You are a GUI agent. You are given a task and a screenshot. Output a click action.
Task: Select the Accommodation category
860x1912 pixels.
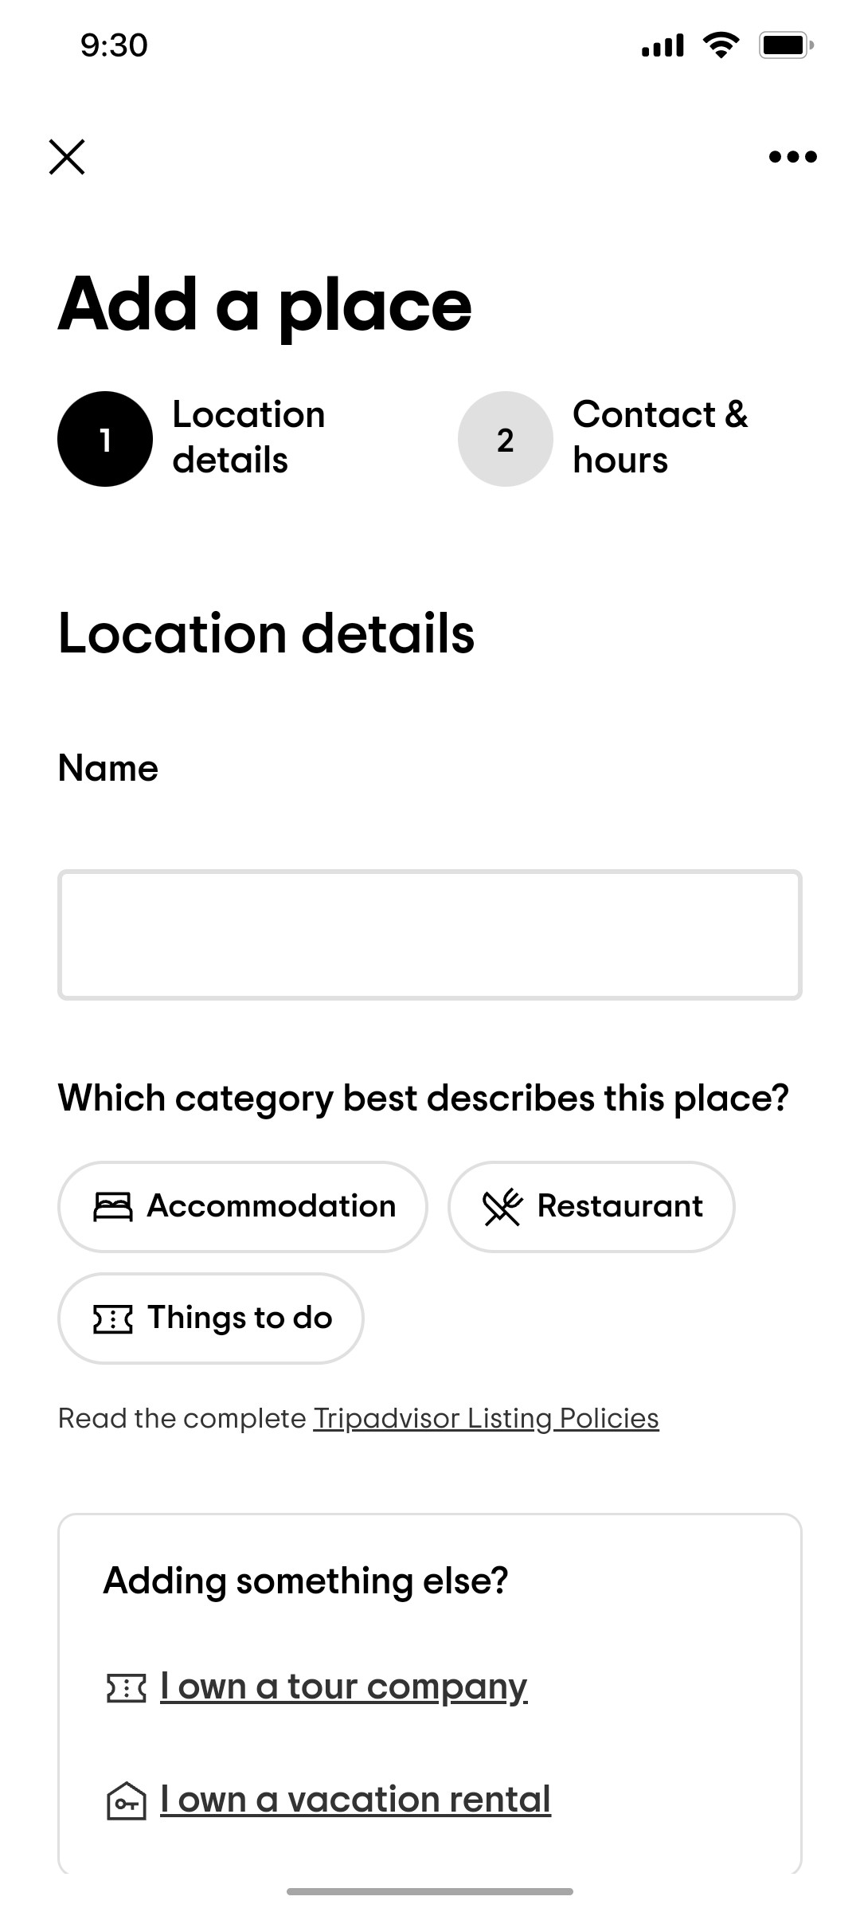pyautogui.click(x=242, y=1205)
